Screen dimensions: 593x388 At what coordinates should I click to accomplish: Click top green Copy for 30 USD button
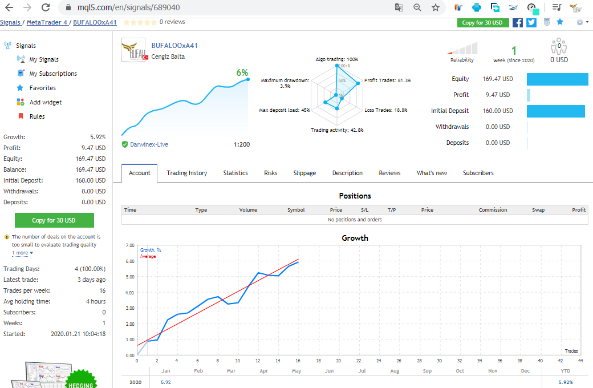coord(482,22)
